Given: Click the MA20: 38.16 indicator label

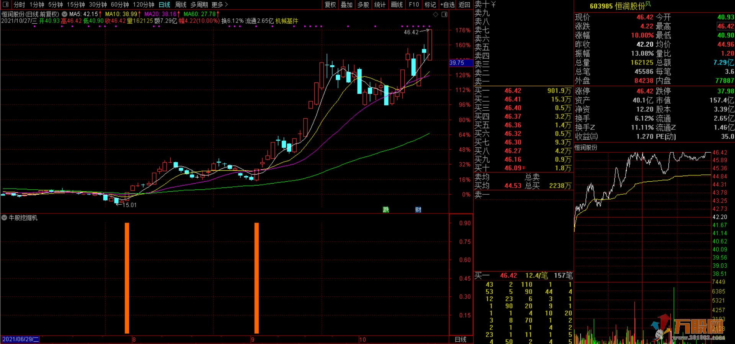Looking at the screenshot, I should coord(162,14).
